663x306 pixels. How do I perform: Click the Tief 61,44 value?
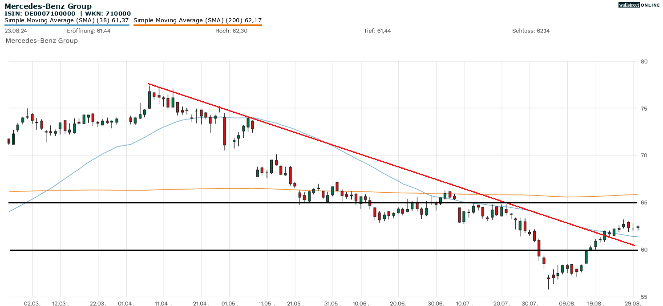point(377,31)
